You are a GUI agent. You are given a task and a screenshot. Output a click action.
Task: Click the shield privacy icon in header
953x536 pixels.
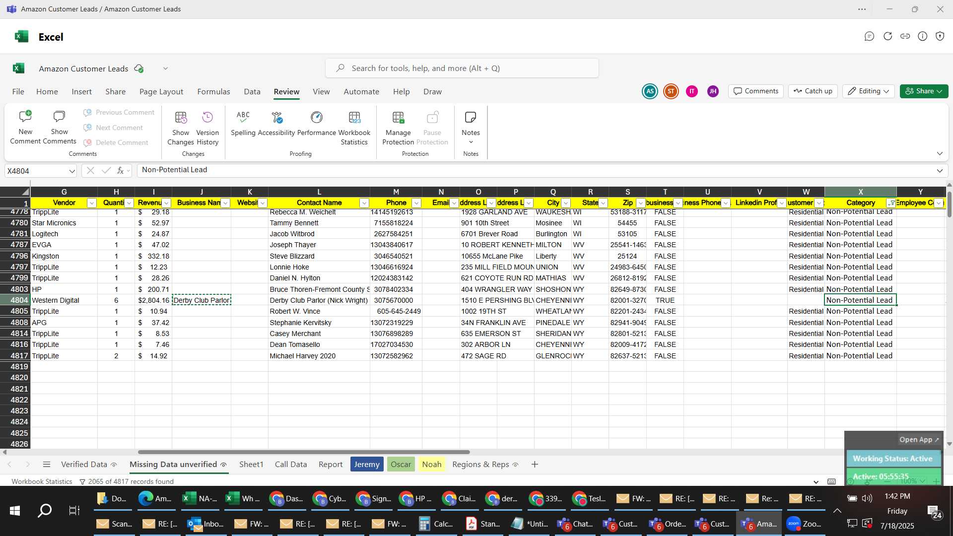[x=940, y=36]
